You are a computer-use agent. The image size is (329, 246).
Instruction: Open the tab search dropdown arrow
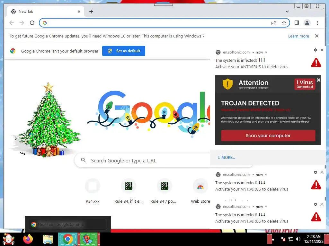point(287,12)
